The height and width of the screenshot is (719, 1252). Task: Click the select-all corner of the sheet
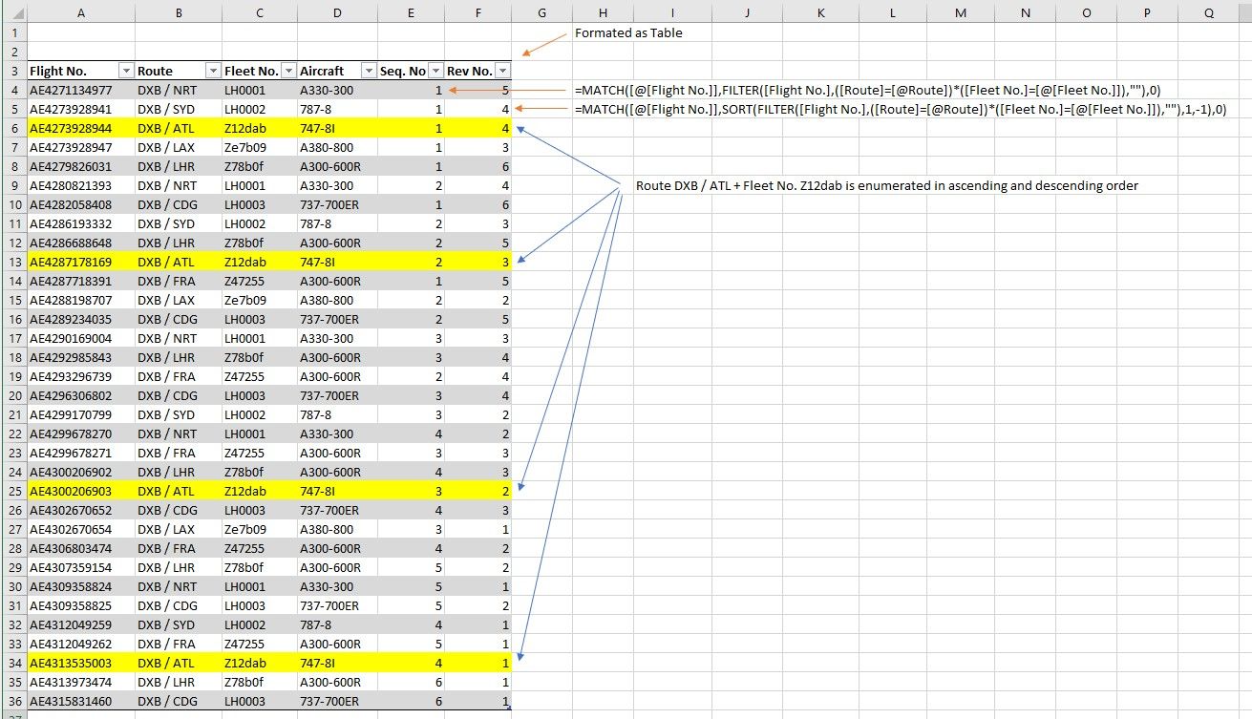click(x=13, y=13)
